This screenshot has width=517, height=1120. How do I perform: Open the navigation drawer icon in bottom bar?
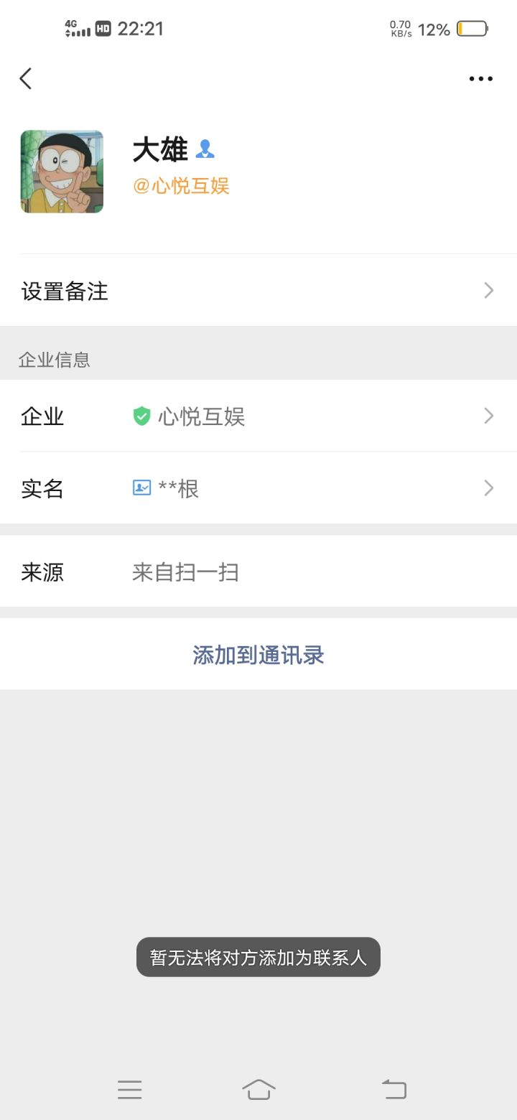129,1089
